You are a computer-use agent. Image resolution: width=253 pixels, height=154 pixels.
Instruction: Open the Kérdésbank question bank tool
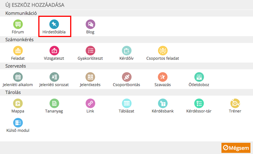click(x=163, y=104)
